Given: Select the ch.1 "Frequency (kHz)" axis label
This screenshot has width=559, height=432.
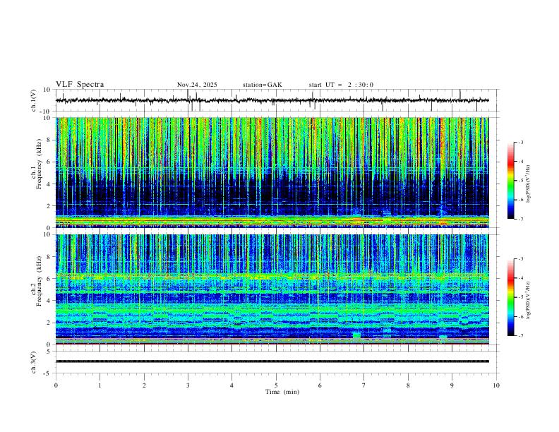Looking at the screenshot, I should (x=39, y=164).
